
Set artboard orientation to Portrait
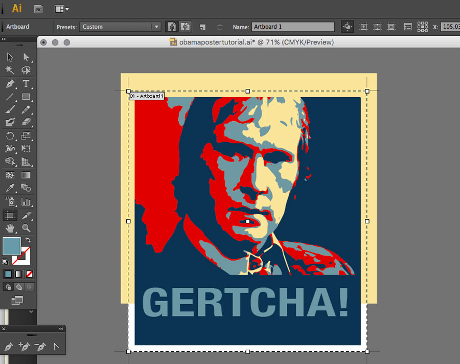point(172,27)
